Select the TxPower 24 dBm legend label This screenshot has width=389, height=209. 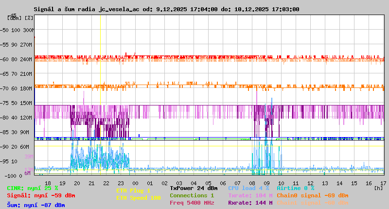tap(194, 188)
